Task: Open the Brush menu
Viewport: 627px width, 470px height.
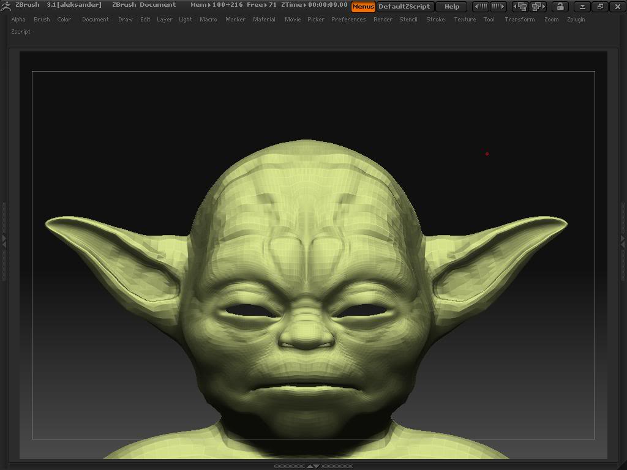Action: pyautogui.click(x=42, y=19)
